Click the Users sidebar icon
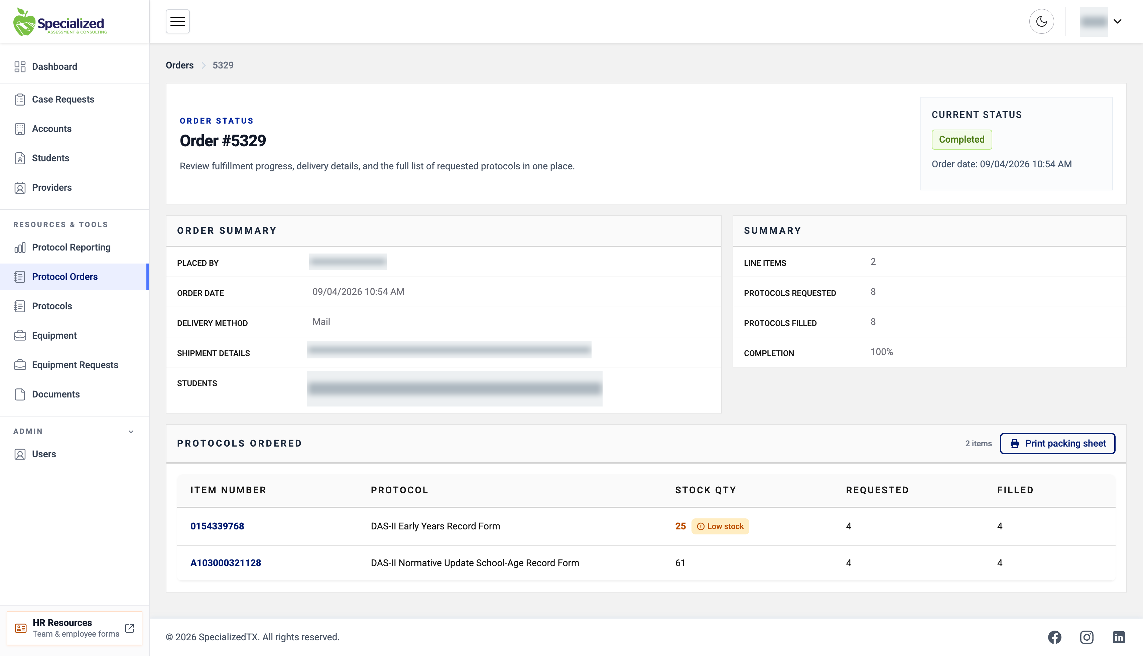Viewport: 1143px width, 656px height. 20,454
